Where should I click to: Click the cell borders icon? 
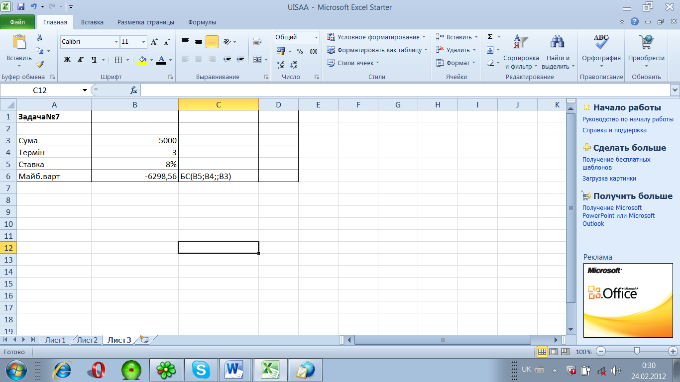coord(118,60)
